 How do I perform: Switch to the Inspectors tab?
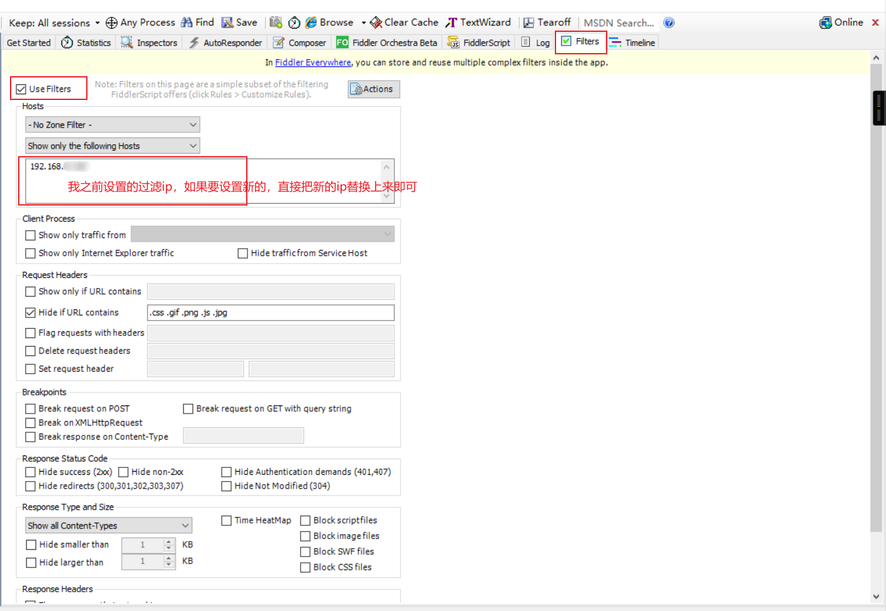149,42
